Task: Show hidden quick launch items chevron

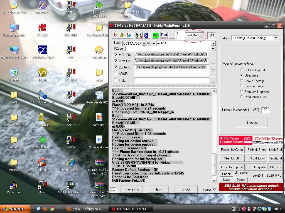Action: click(x=58, y=207)
